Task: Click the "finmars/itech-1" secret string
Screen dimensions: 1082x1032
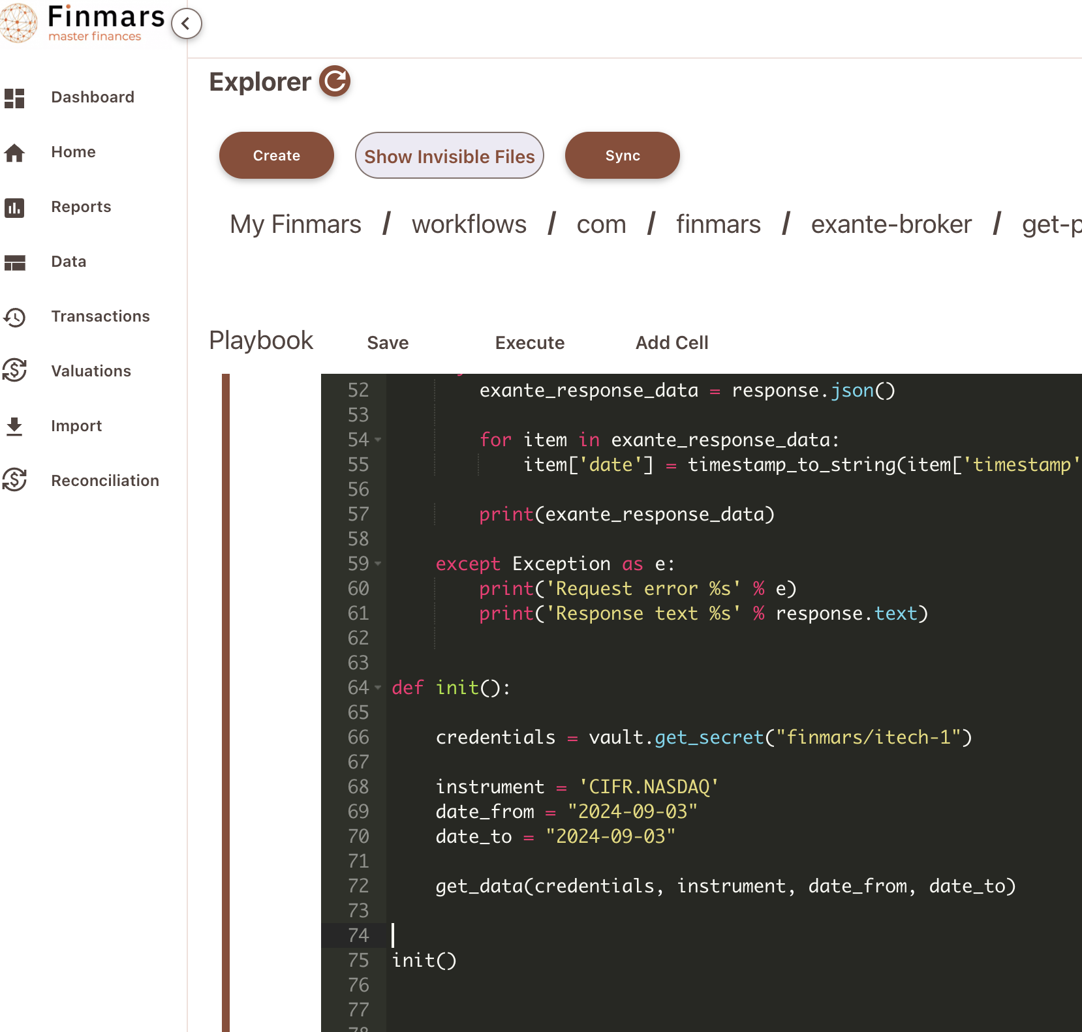Action: [x=868, y=737]
